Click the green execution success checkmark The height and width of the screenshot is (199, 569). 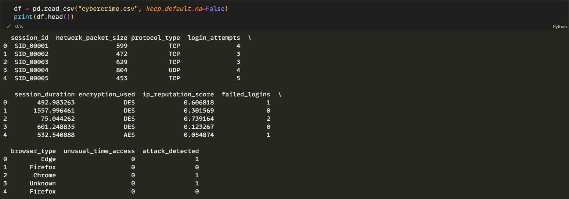pyautogui.click(x=8, y=26)
